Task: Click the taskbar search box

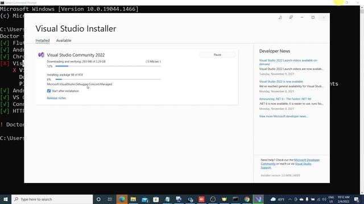Action: [52, 199]
